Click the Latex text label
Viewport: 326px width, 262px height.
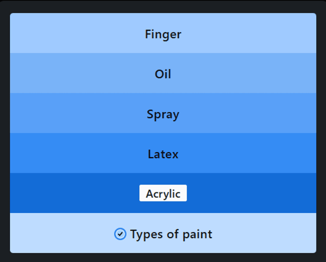pyautogui.click(x=163, y=154)
